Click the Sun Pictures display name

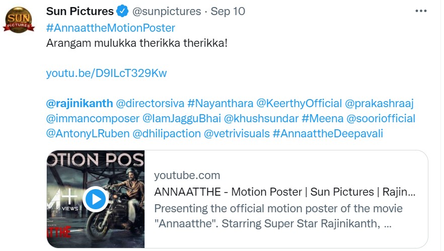[80, 11]
